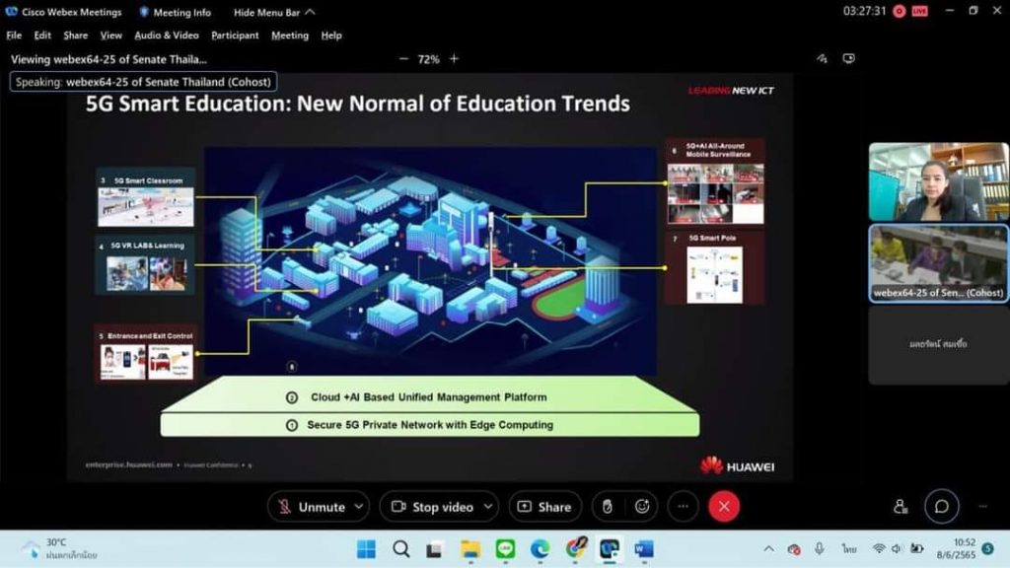Show hidden tray icons chevron
The width and height of the screenshot is (1010, 568).
769,549
